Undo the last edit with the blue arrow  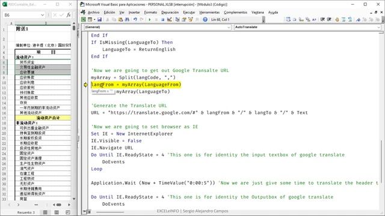135,19
